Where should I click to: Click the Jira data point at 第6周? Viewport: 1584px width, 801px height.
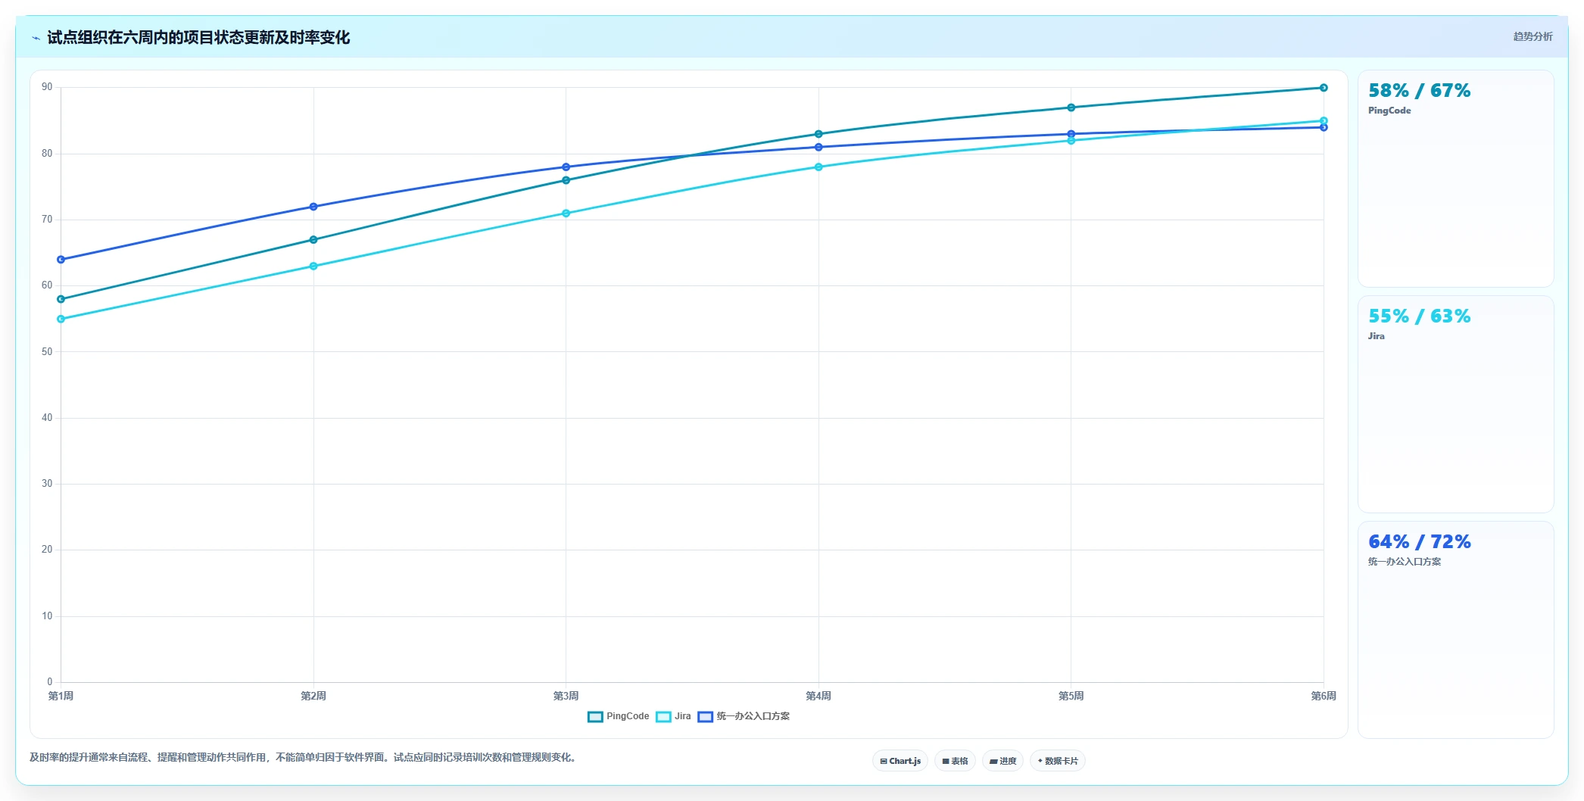coord(1324,121)
